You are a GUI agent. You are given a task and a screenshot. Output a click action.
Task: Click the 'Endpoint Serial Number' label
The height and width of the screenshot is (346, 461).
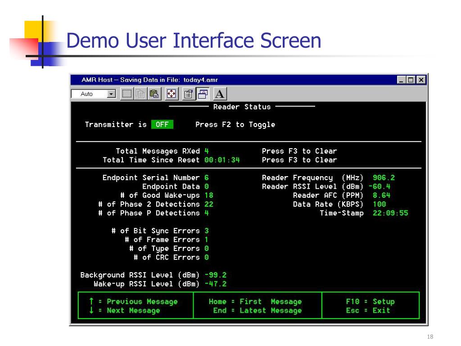coord(151,178)
